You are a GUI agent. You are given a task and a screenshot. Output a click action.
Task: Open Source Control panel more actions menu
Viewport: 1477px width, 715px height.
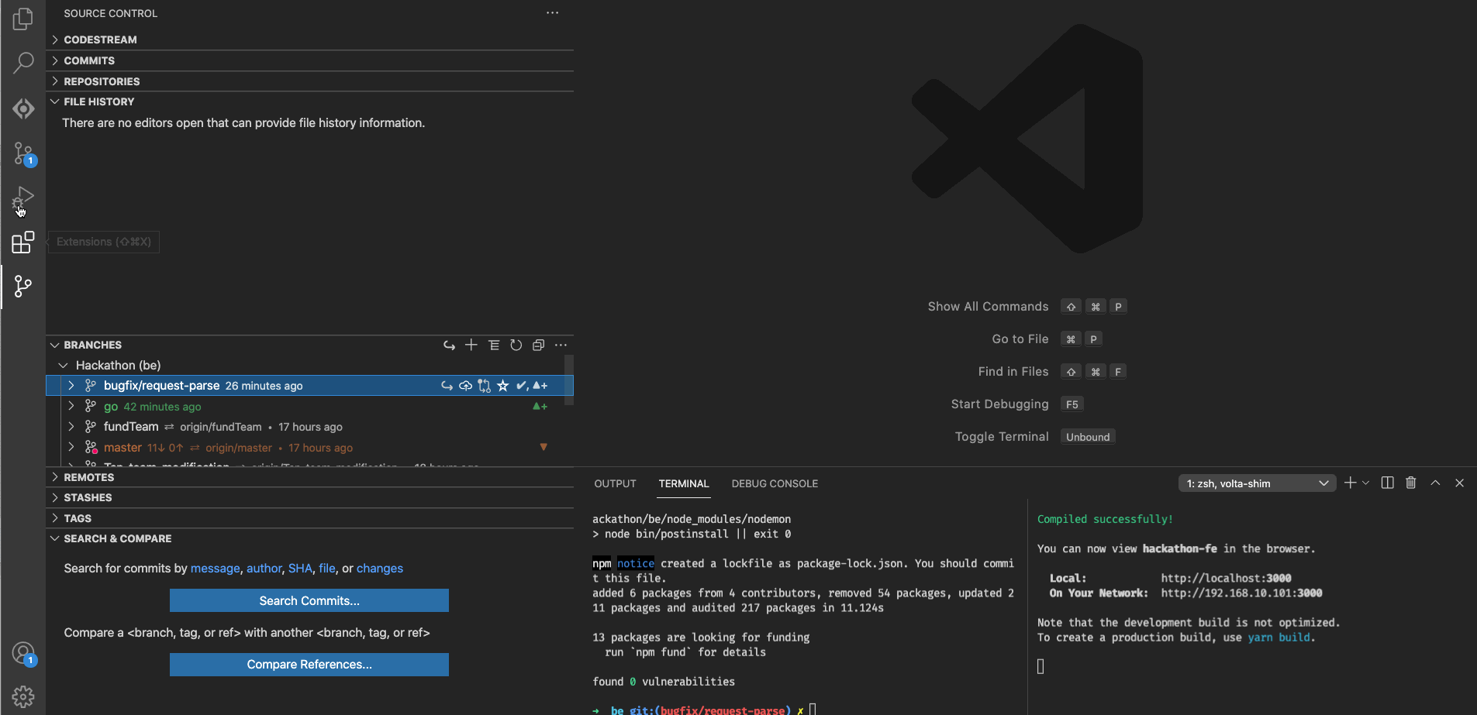552,13
